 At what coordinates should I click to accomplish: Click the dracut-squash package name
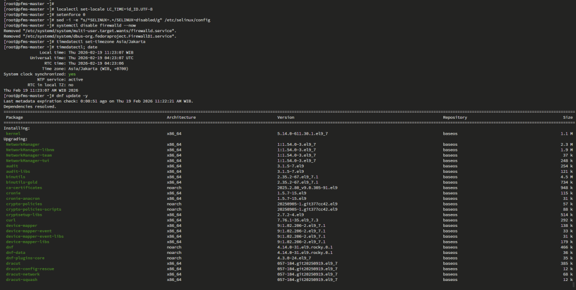click(x=22, y=280)
